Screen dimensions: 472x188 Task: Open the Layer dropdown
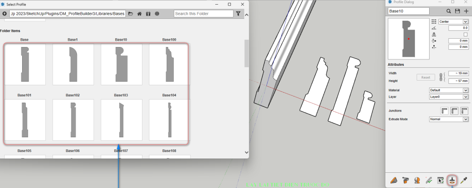[x=448, y=97]
